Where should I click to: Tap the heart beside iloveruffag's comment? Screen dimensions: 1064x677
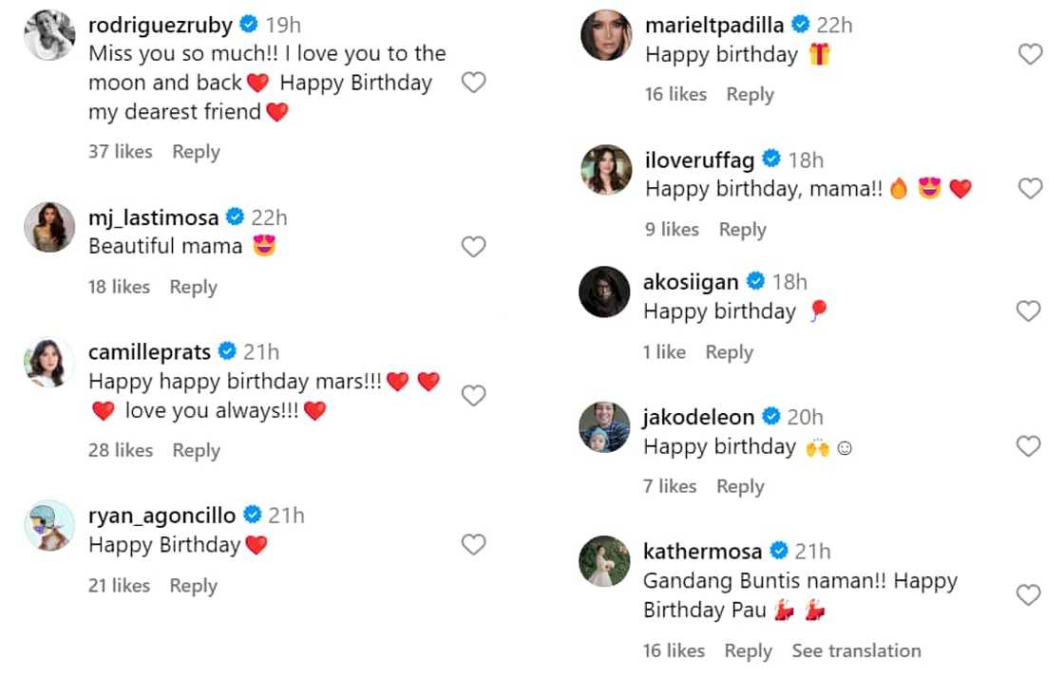tap(1030, 189)
